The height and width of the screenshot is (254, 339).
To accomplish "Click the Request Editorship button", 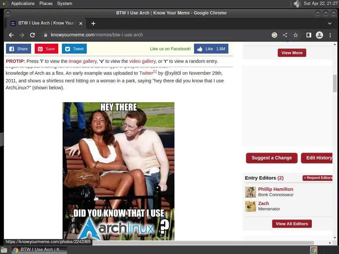I will (317, 178).
